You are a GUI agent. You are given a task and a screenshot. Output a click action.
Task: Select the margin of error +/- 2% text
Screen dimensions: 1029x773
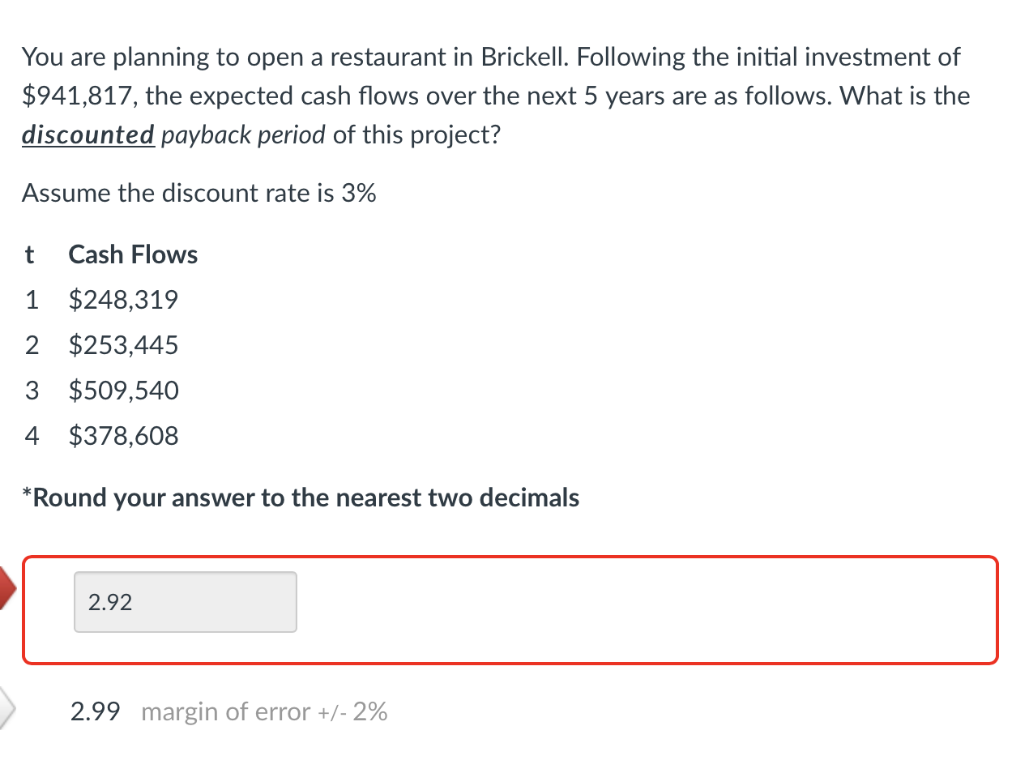point(264,711)
